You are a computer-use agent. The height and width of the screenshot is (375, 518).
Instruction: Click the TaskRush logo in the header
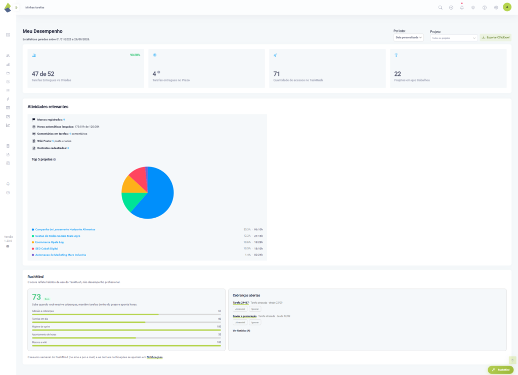(x=8, y=7)
